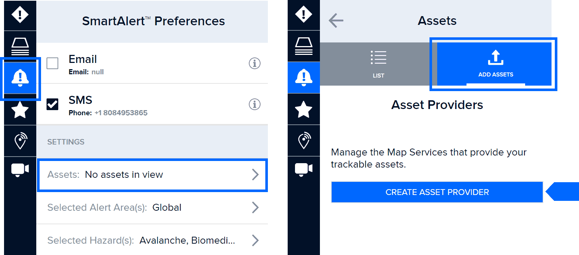Click the Email info icon
This screenshot has height=255, width=579.
(x=255, y=63)
